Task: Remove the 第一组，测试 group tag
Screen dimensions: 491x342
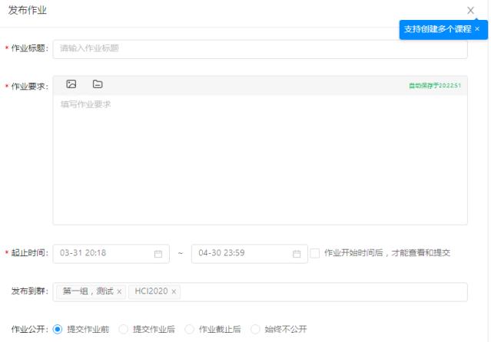Action: [120, 292]
